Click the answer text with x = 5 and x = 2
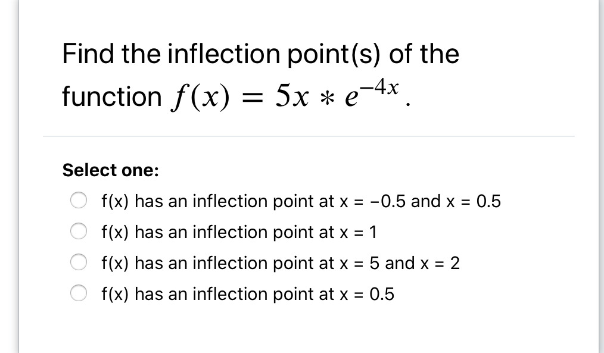Viewport: 604px width, 353px height. (x=280, y=264)
